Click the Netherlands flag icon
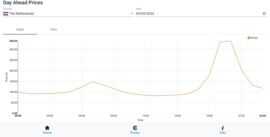The width and height of the screenshot is (270, 137). [x=5, y=14]
